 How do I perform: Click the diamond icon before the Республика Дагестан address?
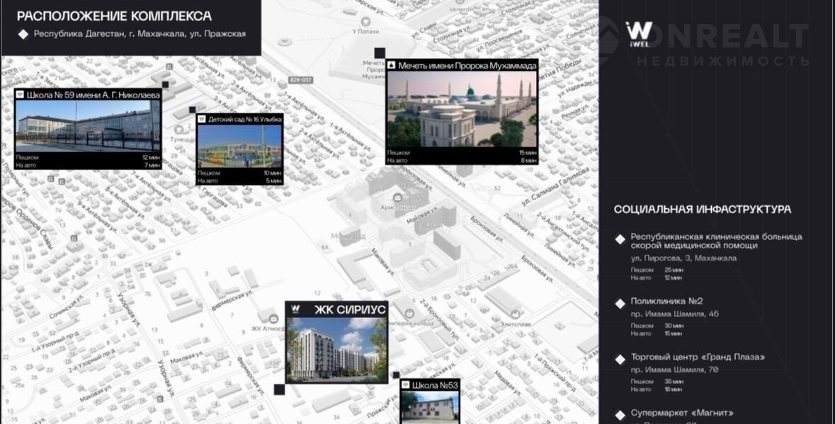coord(23,33)
